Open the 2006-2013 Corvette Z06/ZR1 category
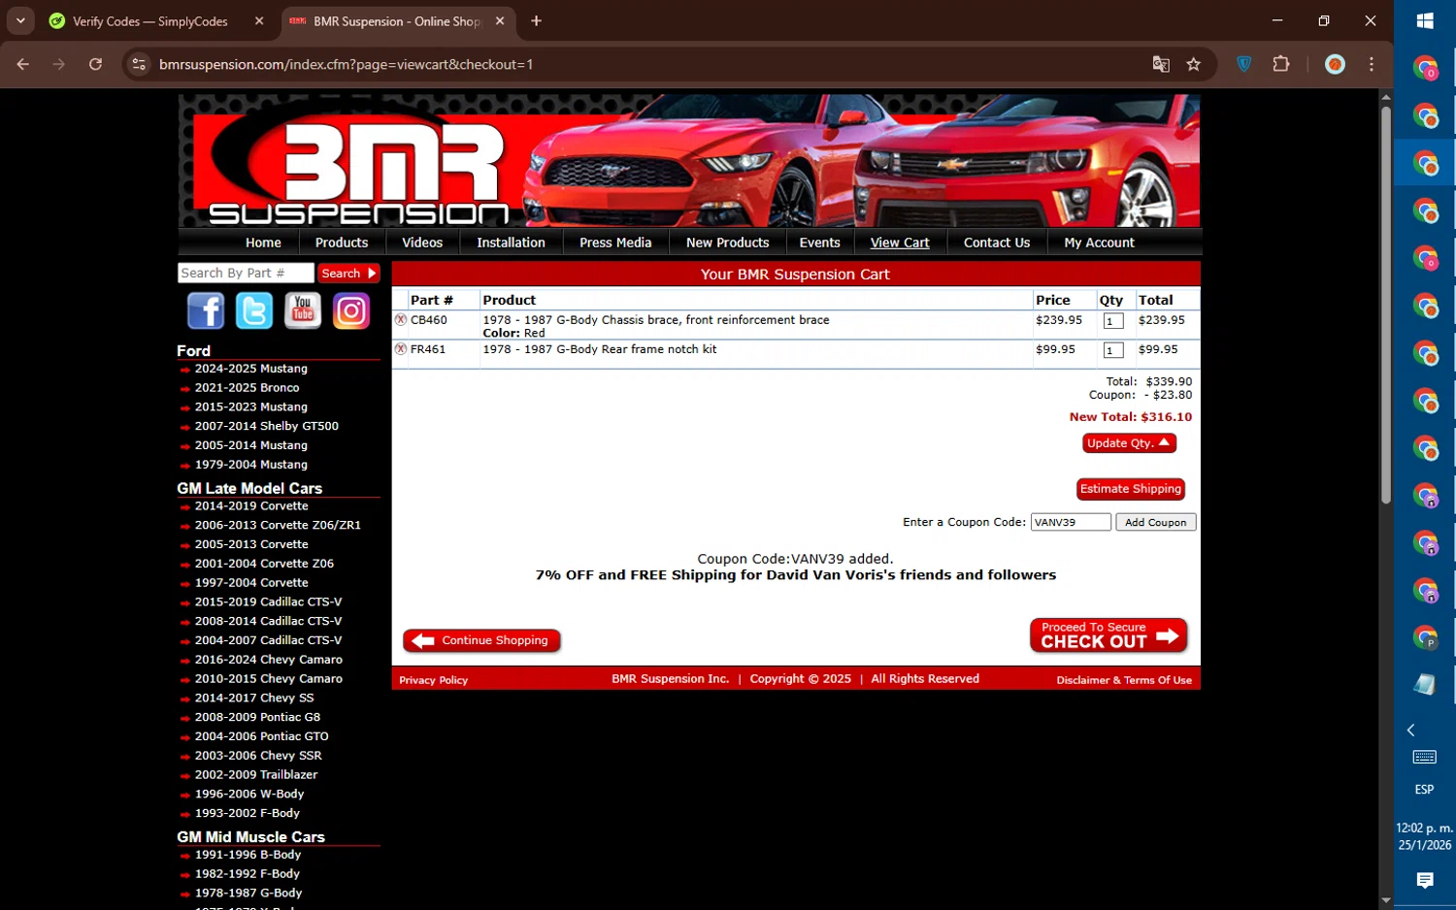 coord(278,525)
